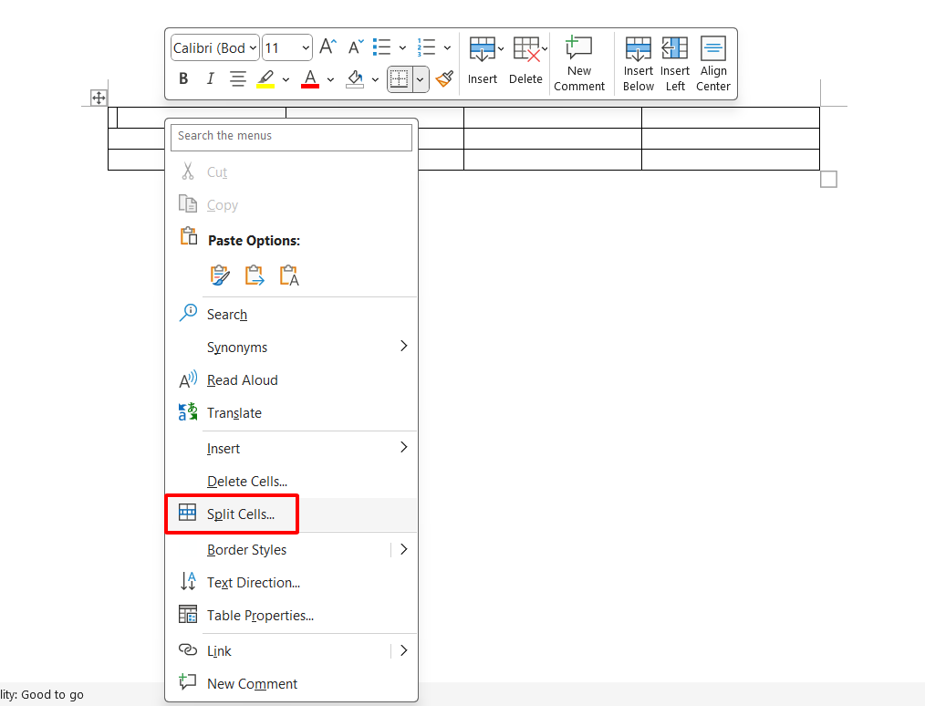Click Increase Font Size icon
The width and height of the screenshot is (925, 706).
327,47
